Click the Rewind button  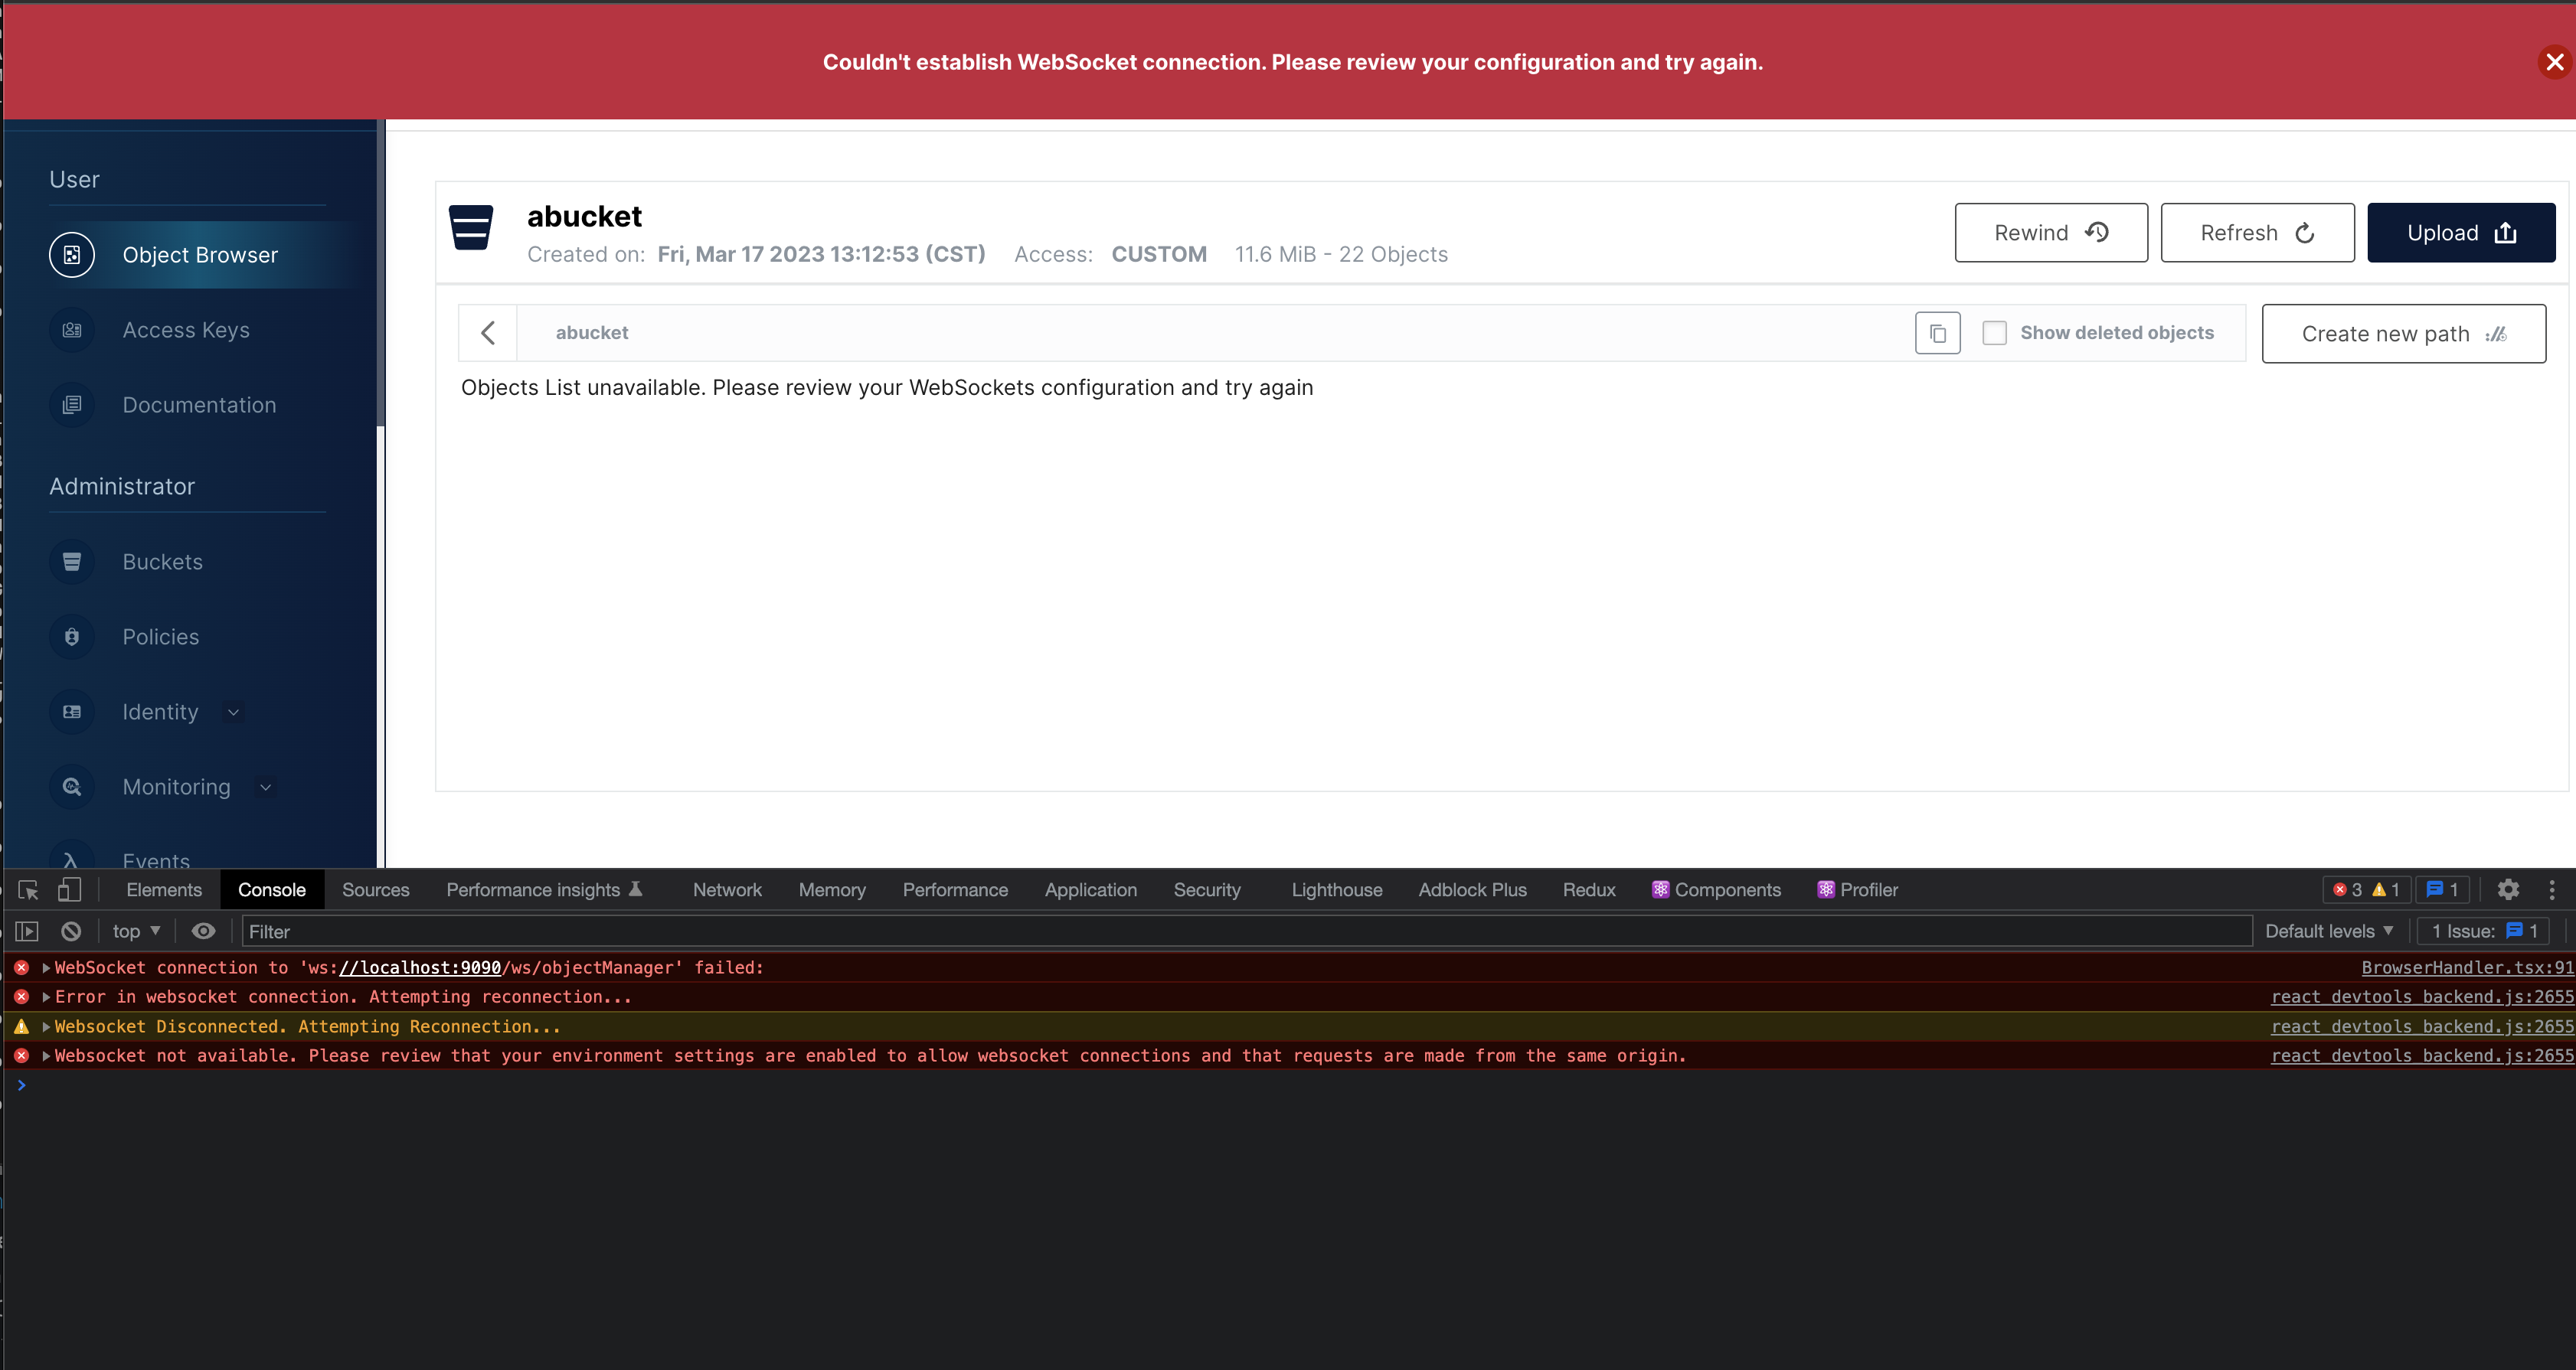(x=2051, y=233)
